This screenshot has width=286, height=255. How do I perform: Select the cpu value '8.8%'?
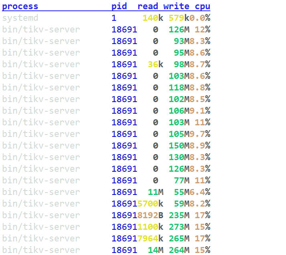(200, 88)
